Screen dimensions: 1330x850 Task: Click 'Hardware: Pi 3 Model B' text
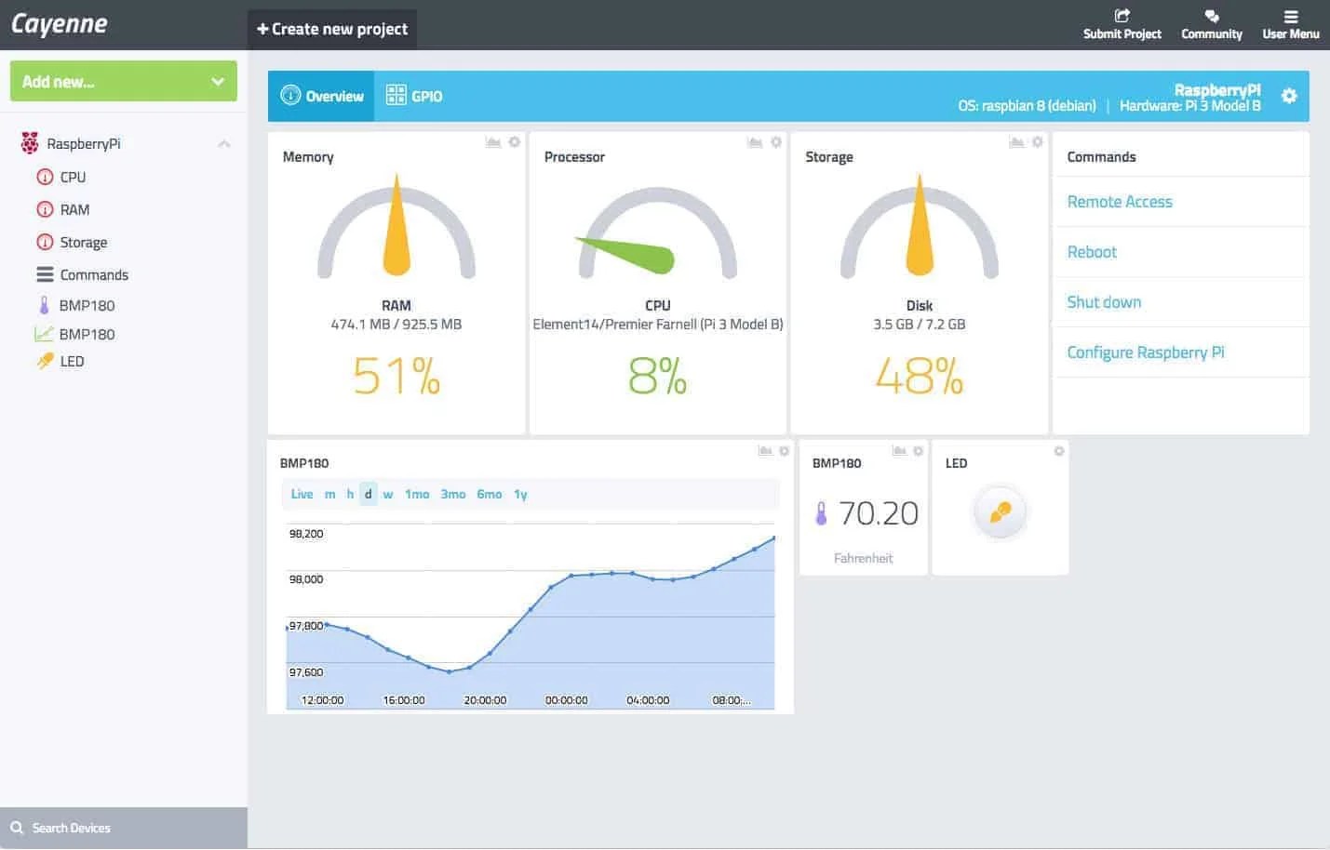click(x=1190, y=106)
